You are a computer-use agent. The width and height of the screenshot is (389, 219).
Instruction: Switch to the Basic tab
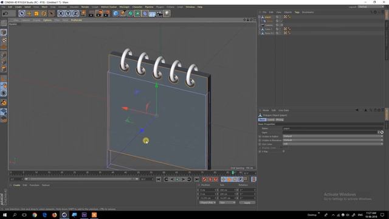[x=262, y=120]
